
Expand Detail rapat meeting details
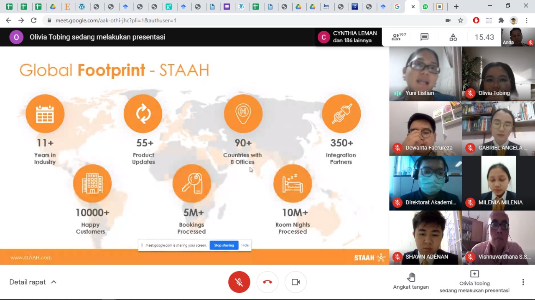pyautogui.click(x=33, y=282)
